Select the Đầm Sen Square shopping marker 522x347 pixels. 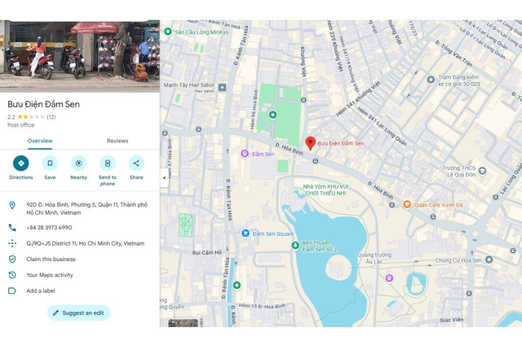click(x=245, y=234)
